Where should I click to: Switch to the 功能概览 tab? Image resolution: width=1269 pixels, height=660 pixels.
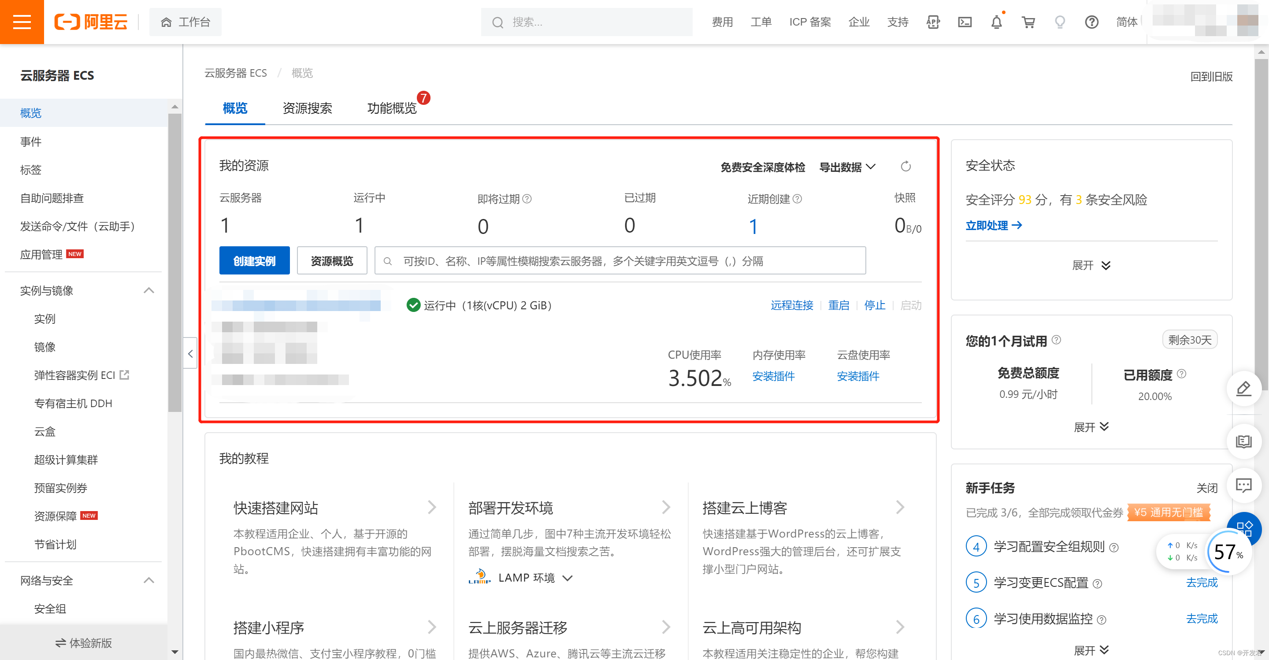pyautogui.click(x=392, y=108)
